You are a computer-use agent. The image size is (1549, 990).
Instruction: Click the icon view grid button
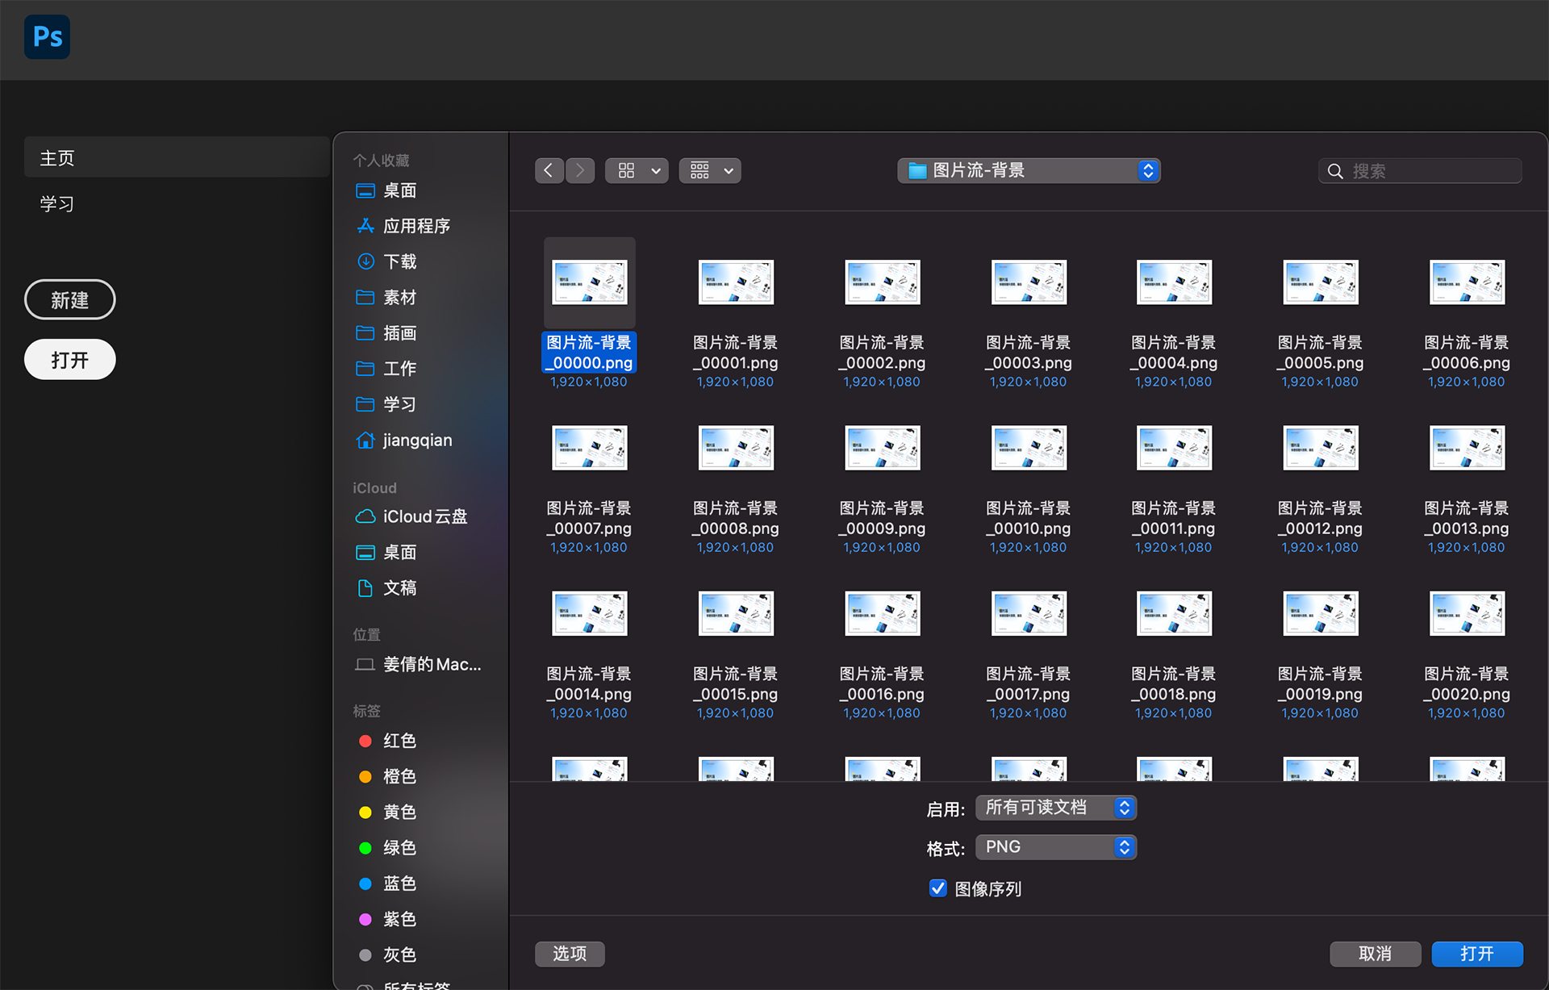(627, 170)
